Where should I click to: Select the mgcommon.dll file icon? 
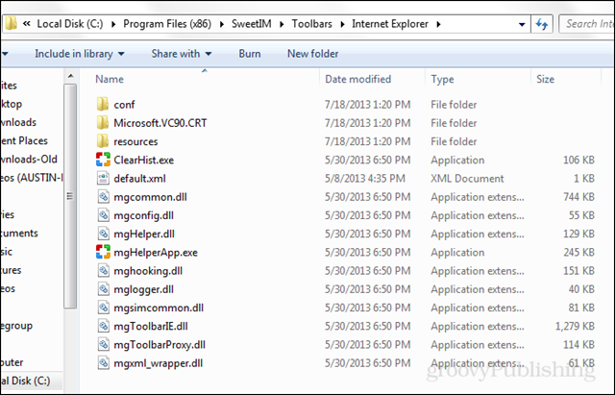point(103,196)
